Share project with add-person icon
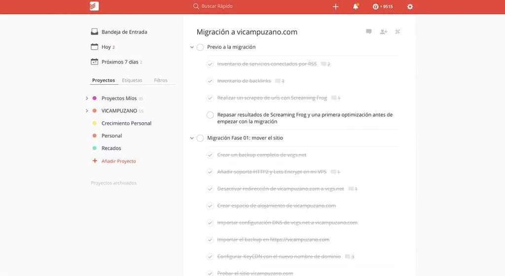The height and width of the screenshot is (276, 505). pos(383,32)
